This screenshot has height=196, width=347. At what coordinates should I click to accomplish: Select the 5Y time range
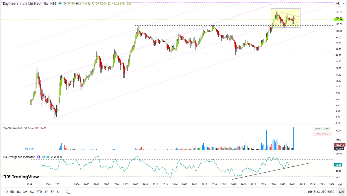[x=52, y=191]
